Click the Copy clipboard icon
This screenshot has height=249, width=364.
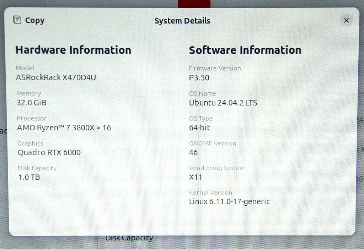pos(17,20)
